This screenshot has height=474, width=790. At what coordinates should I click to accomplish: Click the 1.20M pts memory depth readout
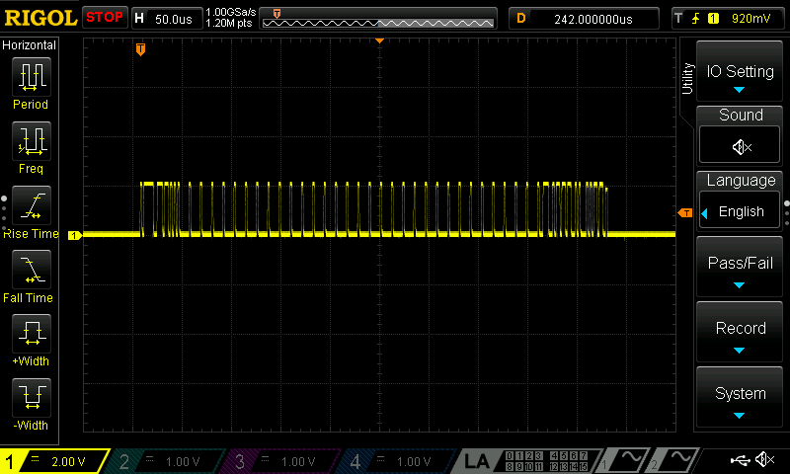pos(229,23)
